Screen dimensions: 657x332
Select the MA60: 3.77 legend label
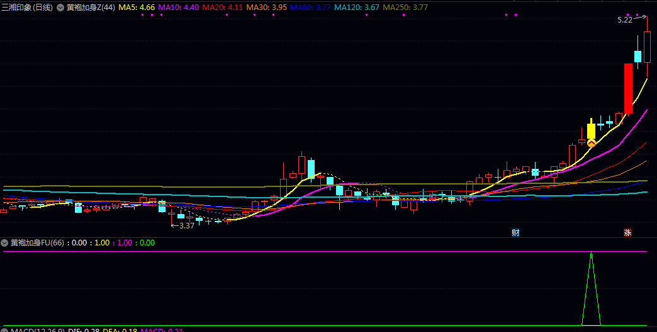click(x=310, y=8)
